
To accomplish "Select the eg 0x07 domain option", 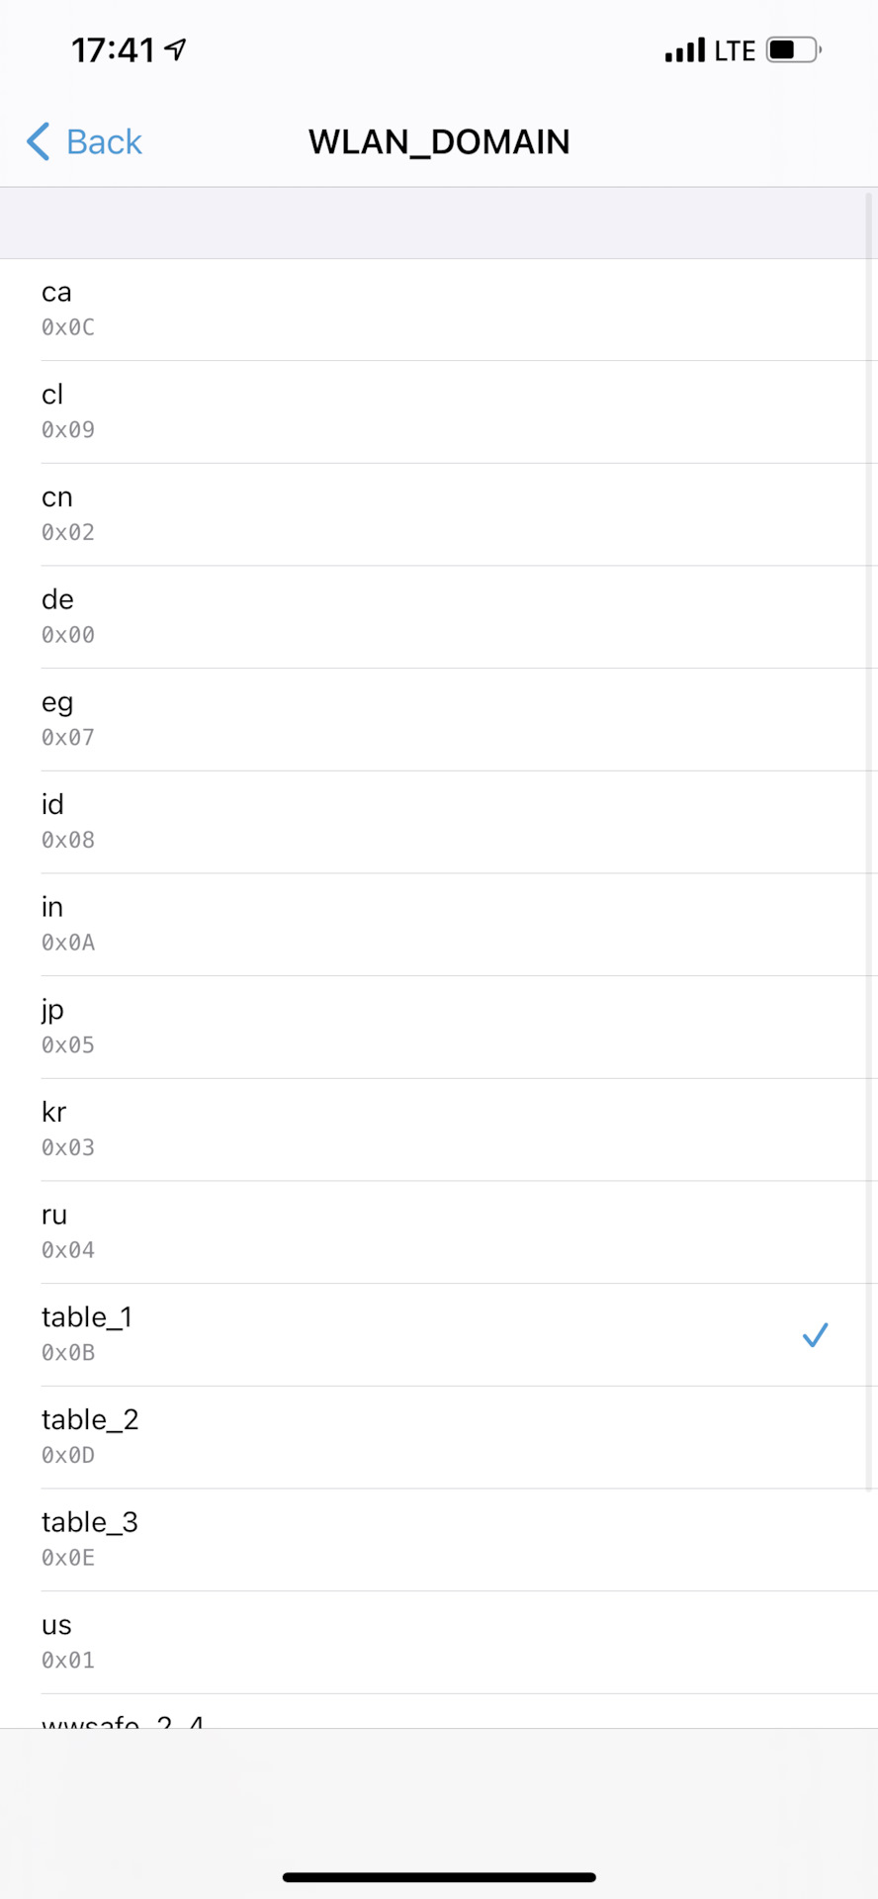I will [x=439, y=719].
